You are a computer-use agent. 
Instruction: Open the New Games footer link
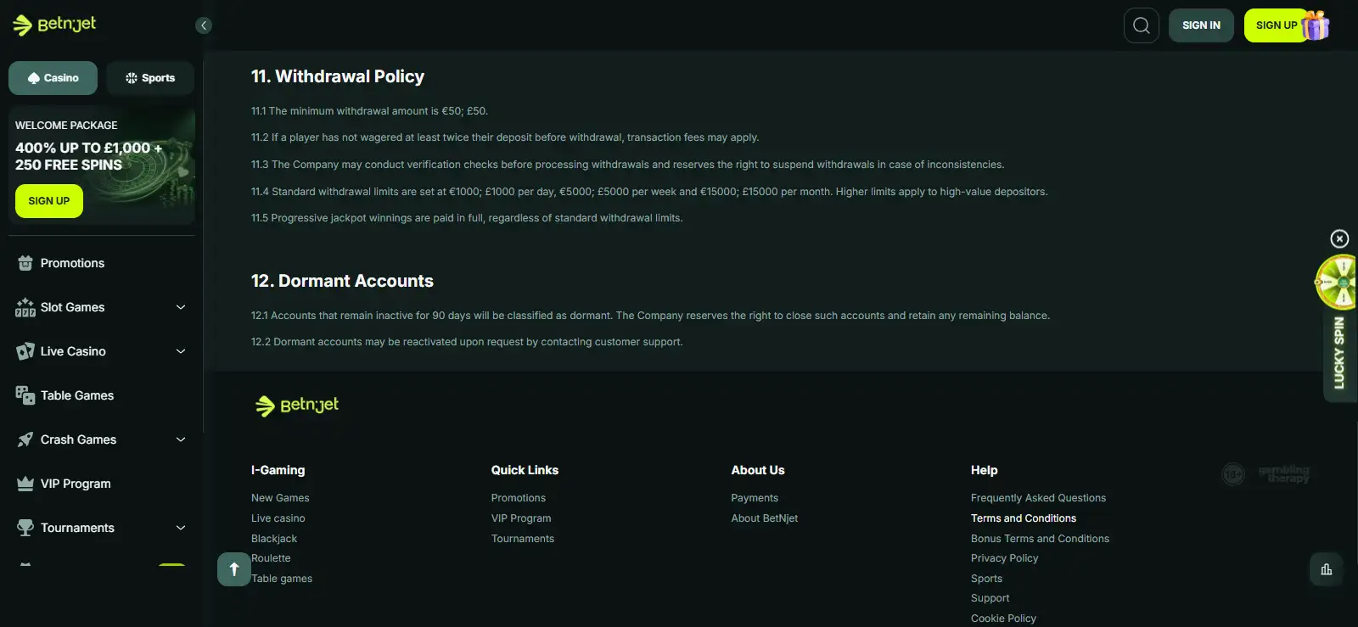280,498
